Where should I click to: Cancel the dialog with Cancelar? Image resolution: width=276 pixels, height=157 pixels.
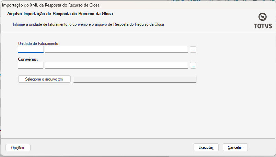[235, 147]
